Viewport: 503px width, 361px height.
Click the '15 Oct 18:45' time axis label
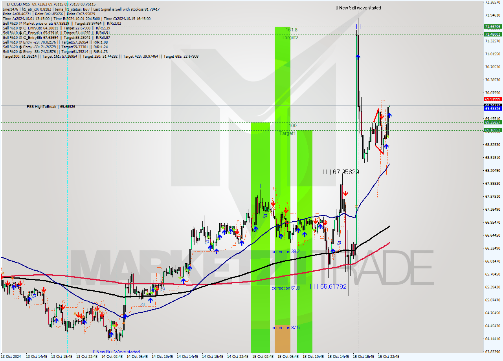363,357
